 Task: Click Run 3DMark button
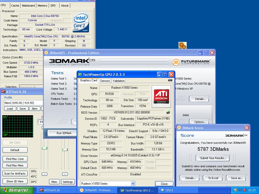[x=62, y=133]
